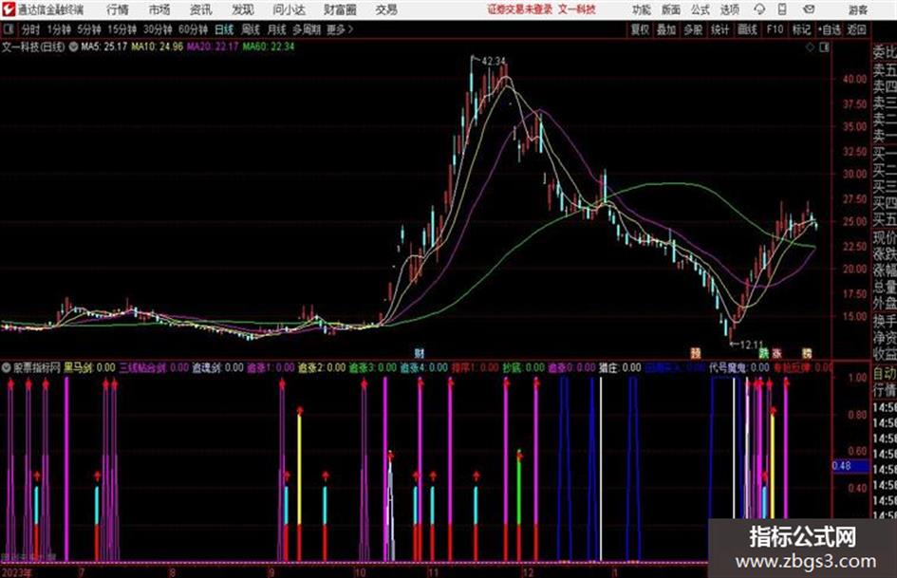The width and height of the screenshot is (897, 578).
Task: Click the 复权 toolbar button
Action: 640,29
